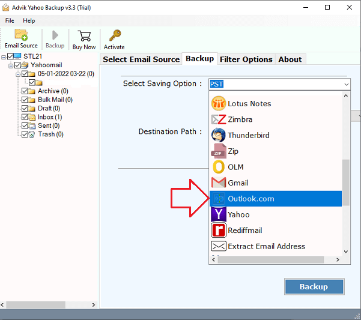The image size is (361, 320).
Task: Select the Draft (0) folder label
Action: 49,108
